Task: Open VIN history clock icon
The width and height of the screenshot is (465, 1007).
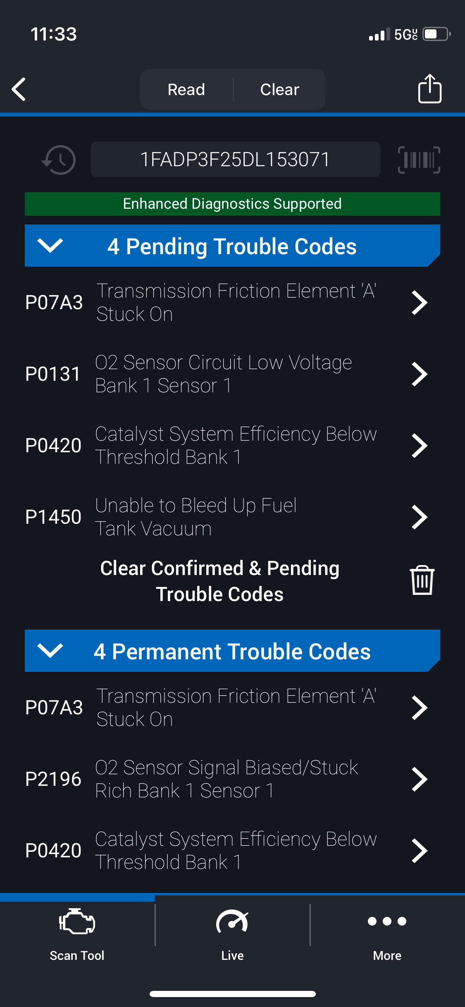Action: click(x=59, y=160)
